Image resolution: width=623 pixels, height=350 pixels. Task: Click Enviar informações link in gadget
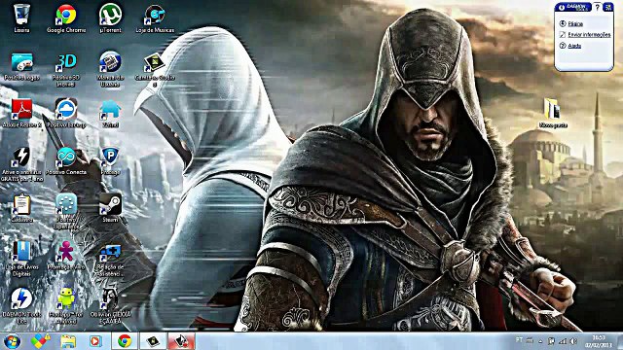coord(589,35)
